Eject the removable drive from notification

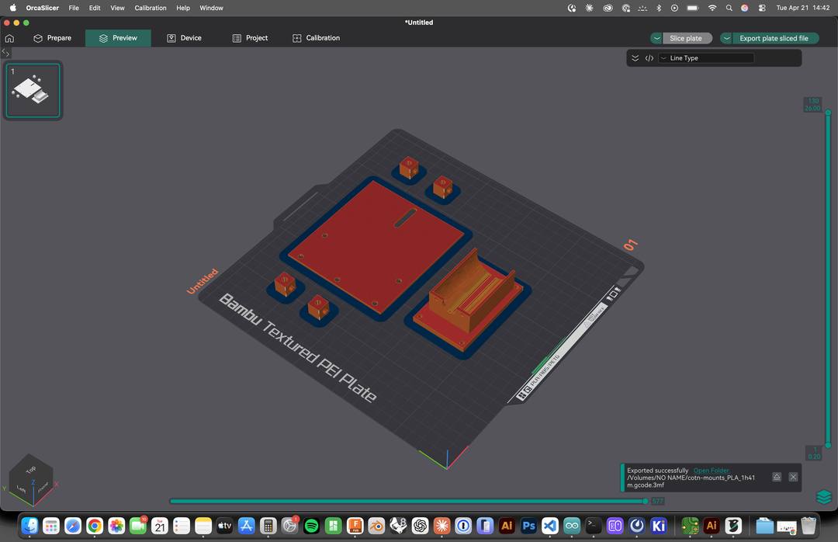[x=777, y=477]
